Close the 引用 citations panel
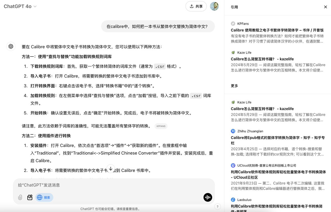Image resolution: width=331 pixels, height=212 pixels. pyautogui.click(x=325, y=7)
